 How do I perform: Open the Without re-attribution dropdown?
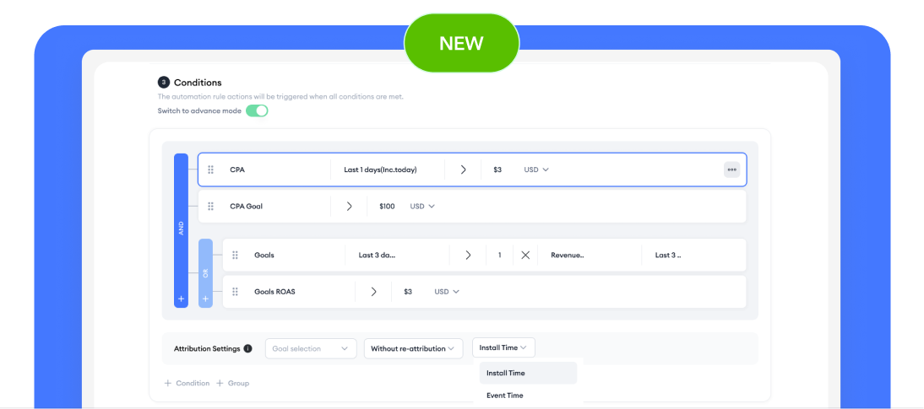[413, 348]
